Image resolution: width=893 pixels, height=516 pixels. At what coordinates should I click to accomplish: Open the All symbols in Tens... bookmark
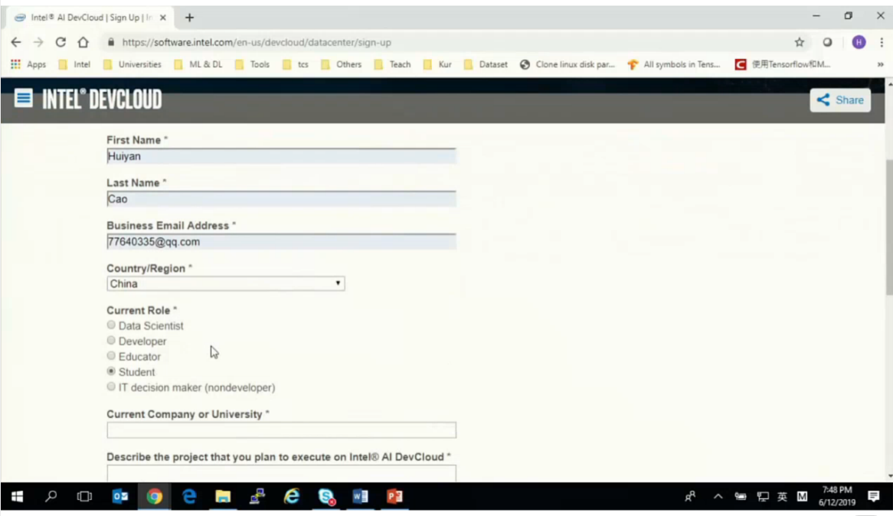(674, 64)
